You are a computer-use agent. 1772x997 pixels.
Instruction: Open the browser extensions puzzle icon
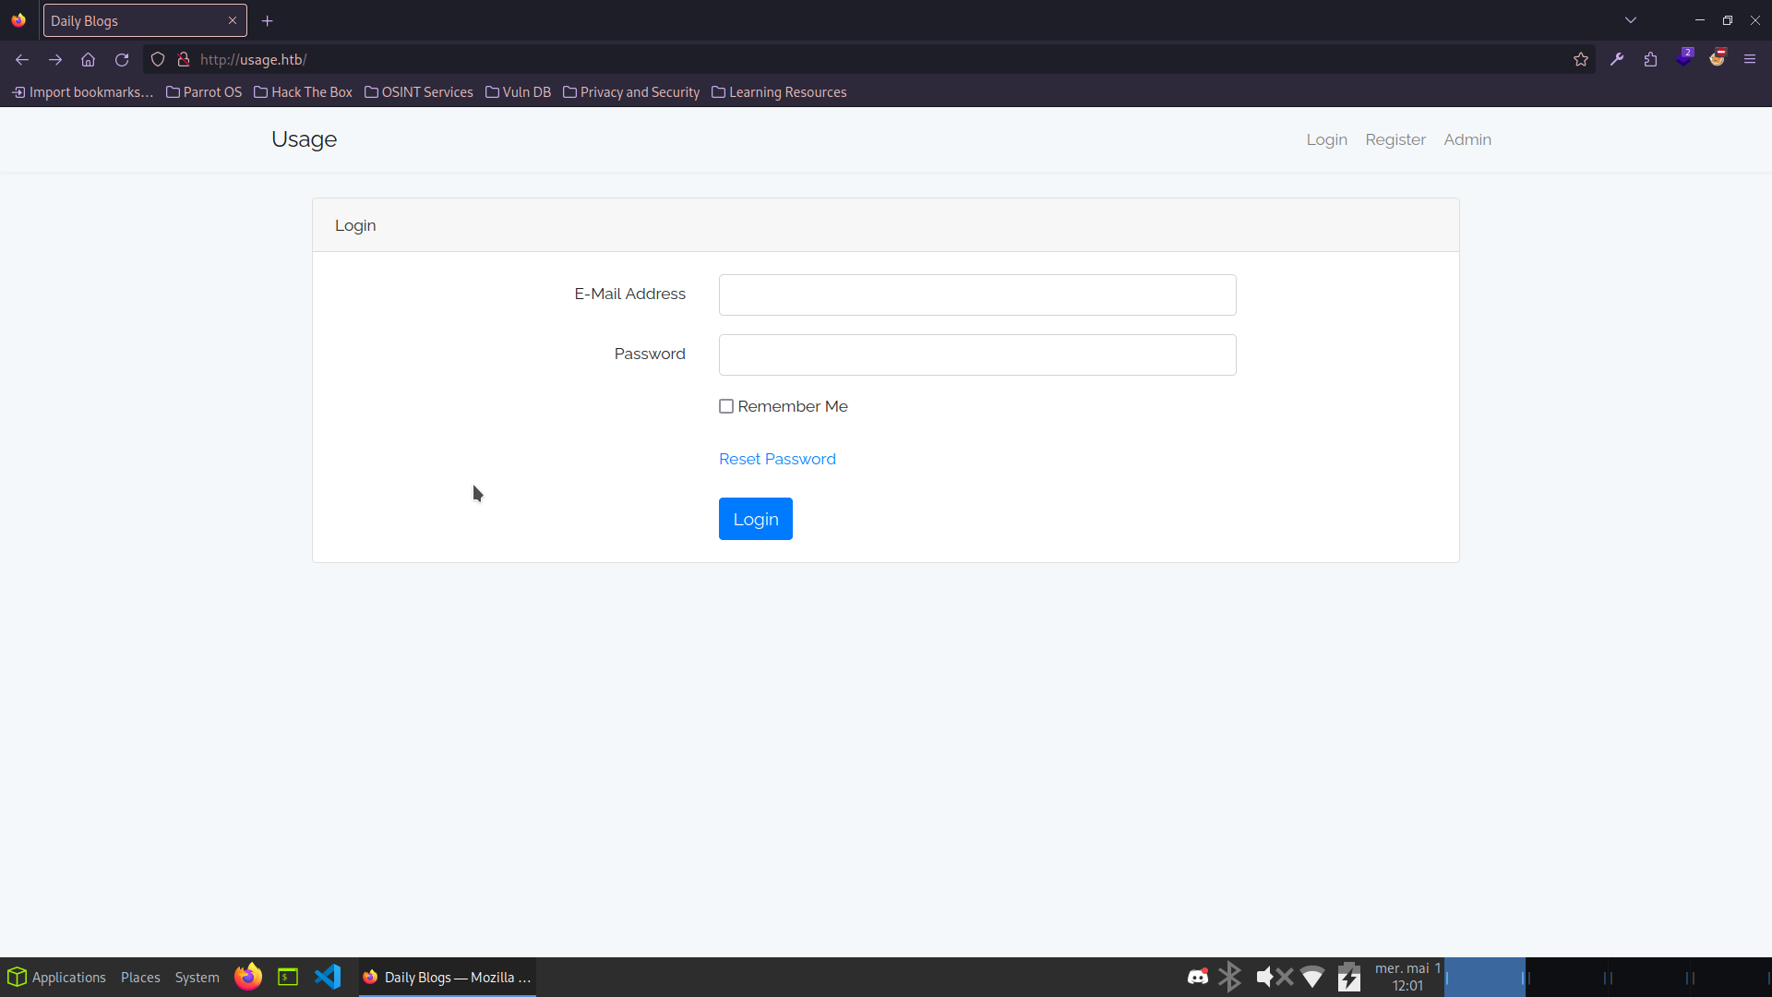1649,58
